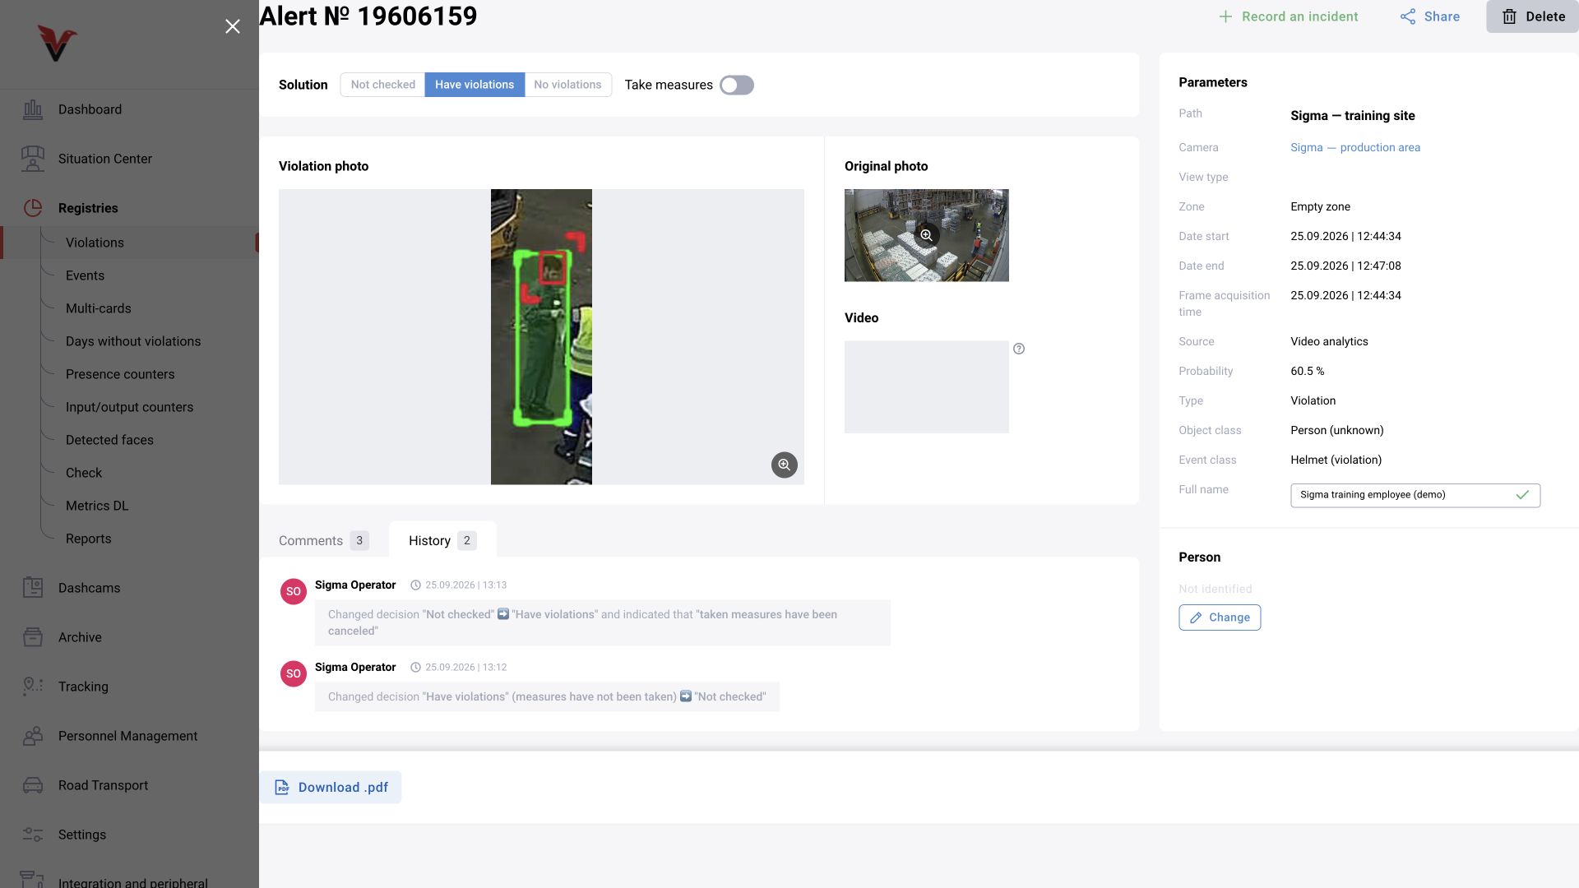Open Situation Center via its icon
The width and height of the screenshot is (1579, 888).
coord(33,159)
